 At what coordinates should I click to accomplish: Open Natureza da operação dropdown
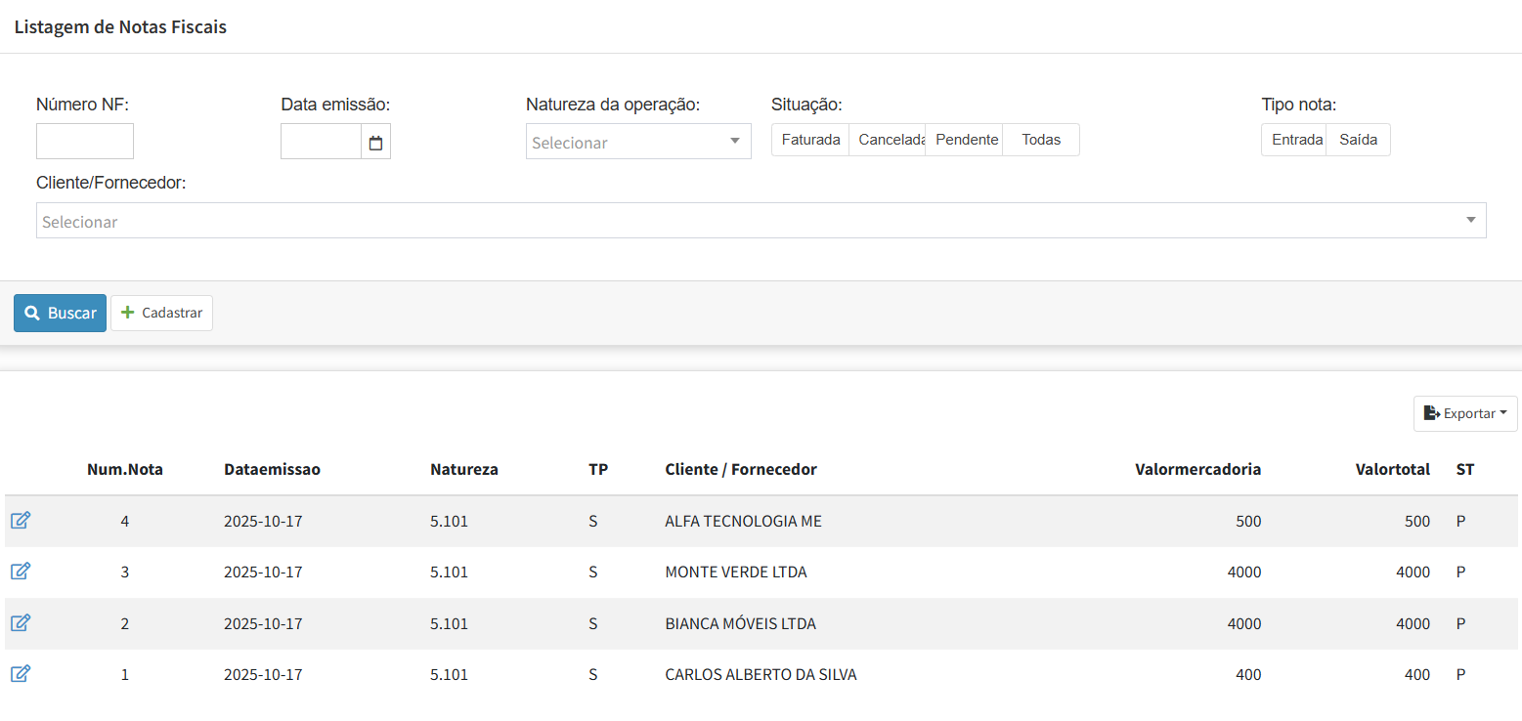coord(637,142)
